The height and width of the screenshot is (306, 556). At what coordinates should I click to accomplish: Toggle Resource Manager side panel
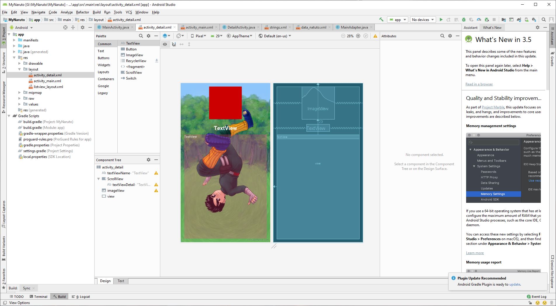[x=4, y=97]
